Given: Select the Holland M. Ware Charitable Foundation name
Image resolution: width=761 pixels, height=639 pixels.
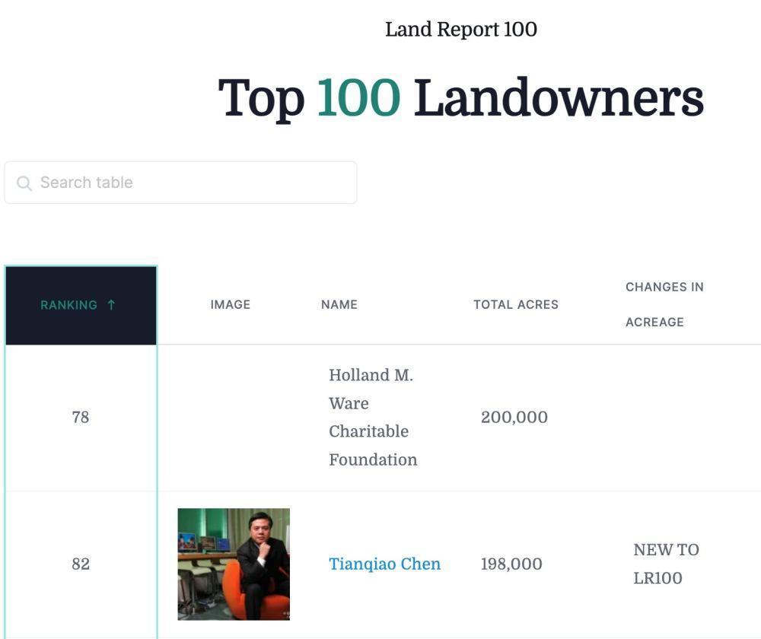Looking at the screenshot, I should (x=373, y=417).
